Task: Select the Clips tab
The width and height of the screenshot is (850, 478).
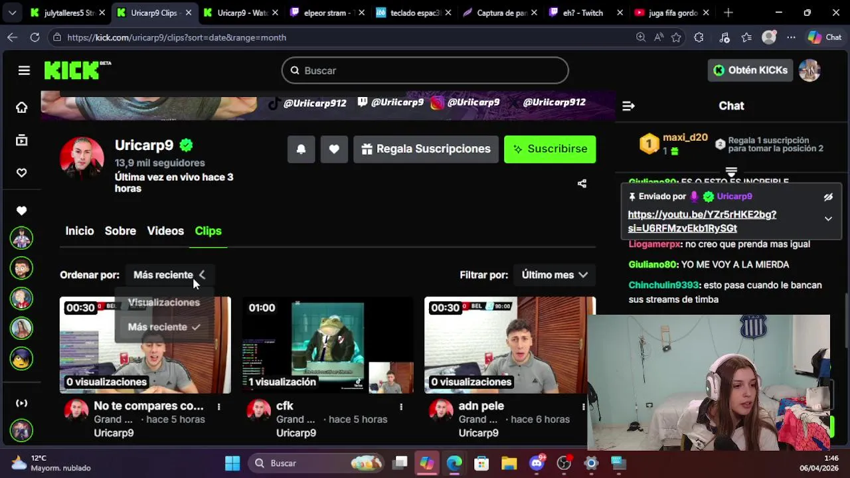Action: [208, 231]
